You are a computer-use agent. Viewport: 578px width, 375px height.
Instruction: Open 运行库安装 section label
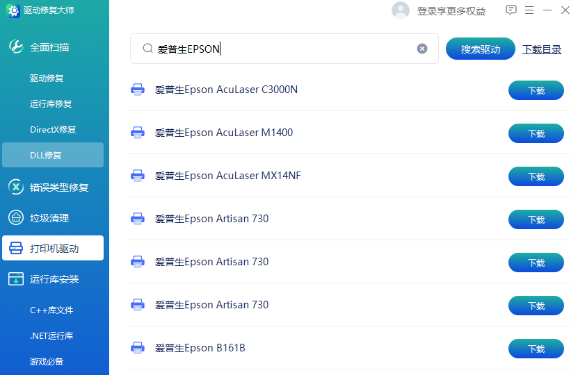[54, 279]
